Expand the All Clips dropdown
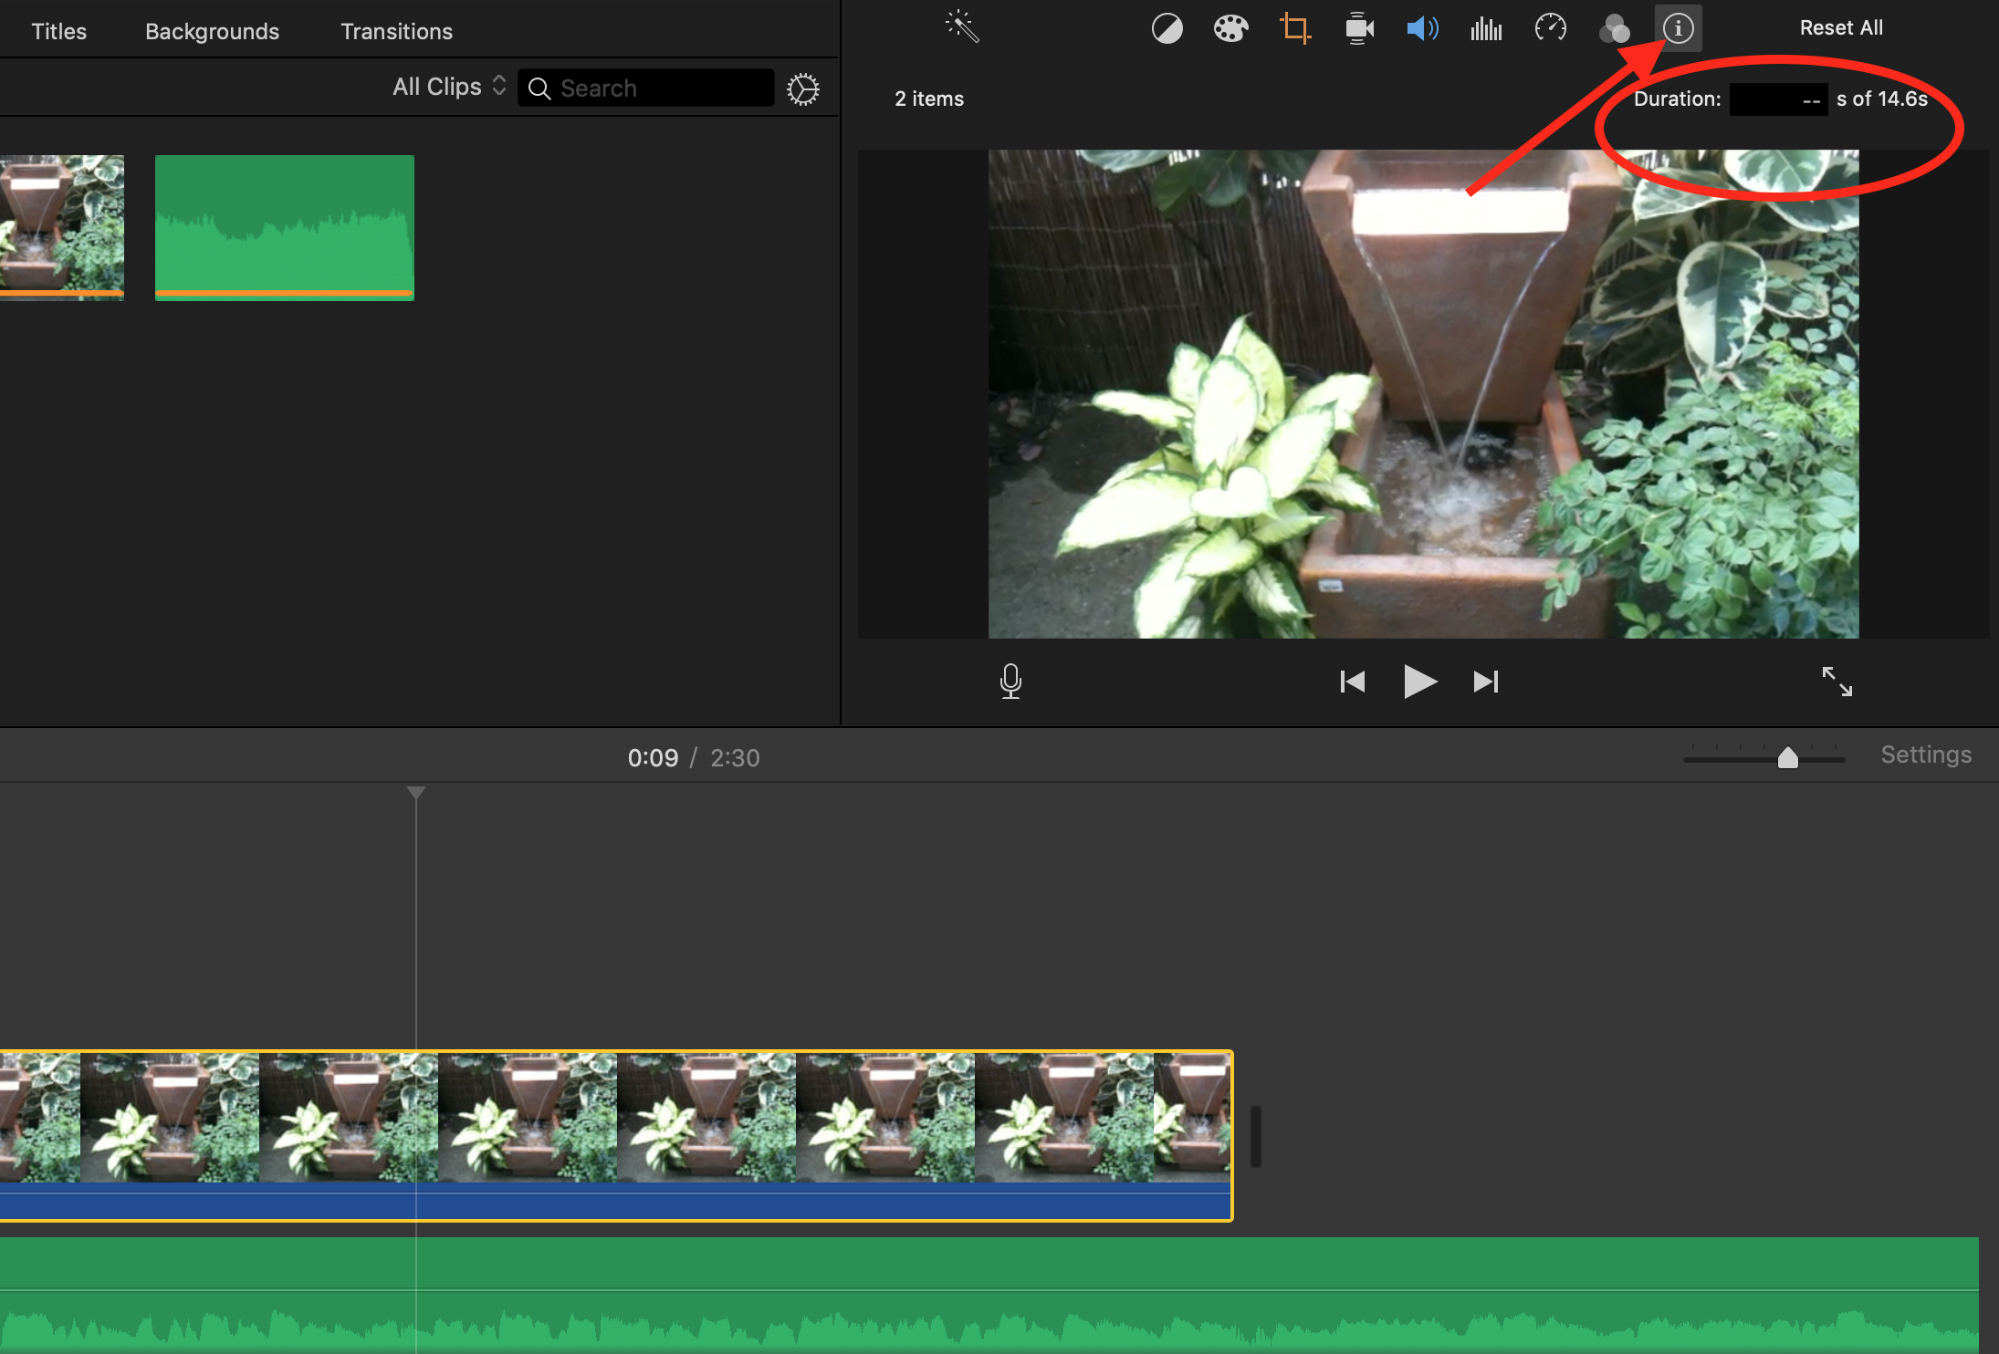The height and width of the screenshot is (1354, 1999). click(449, 87)
